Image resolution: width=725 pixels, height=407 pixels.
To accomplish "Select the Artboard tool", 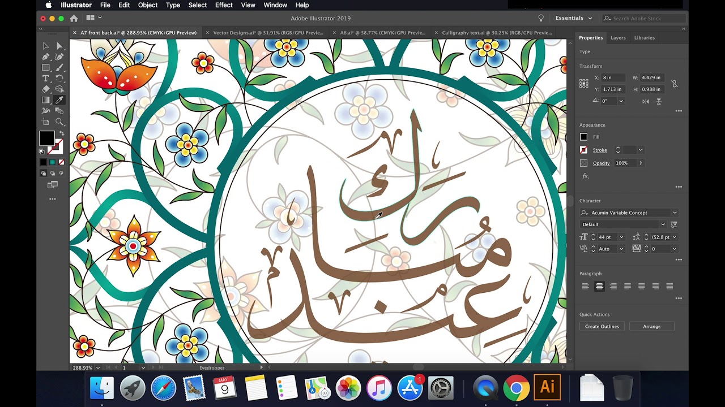I will (46, 122).
